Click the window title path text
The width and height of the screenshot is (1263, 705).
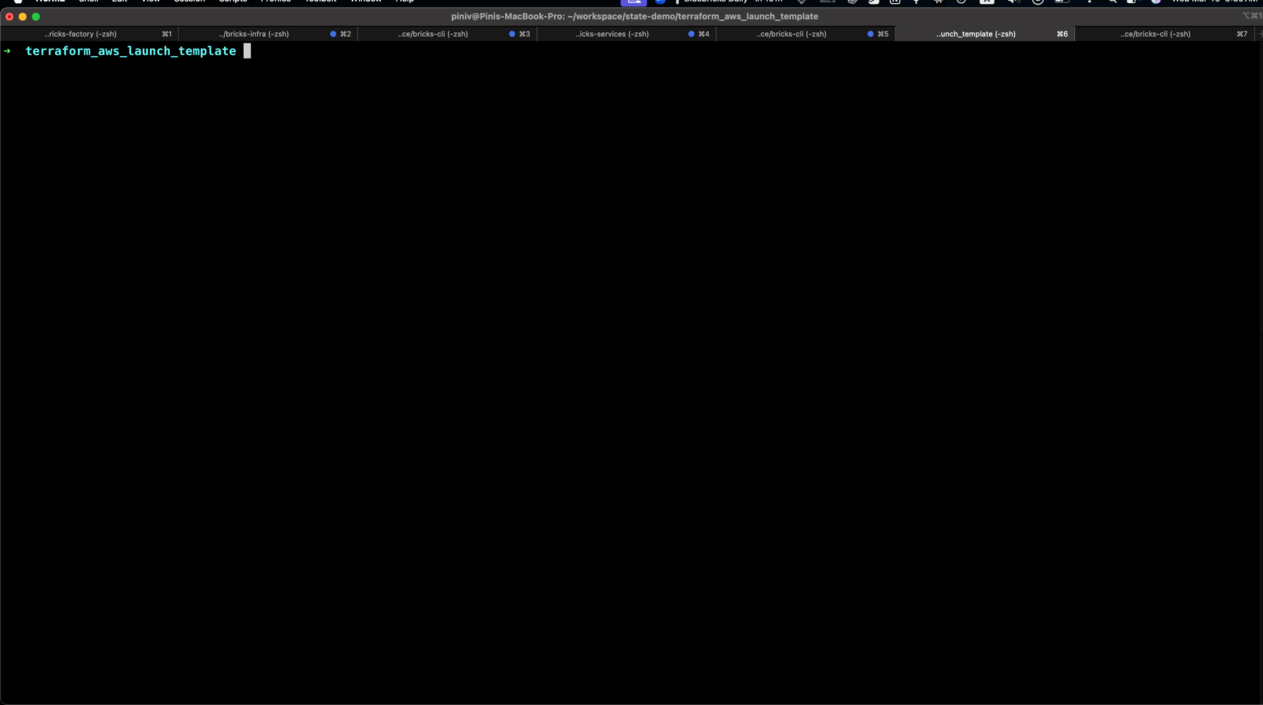click(634, 16)
